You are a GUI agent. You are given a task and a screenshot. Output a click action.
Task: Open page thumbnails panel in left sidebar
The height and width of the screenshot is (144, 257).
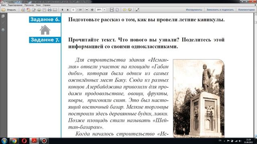tap(3, 16)
